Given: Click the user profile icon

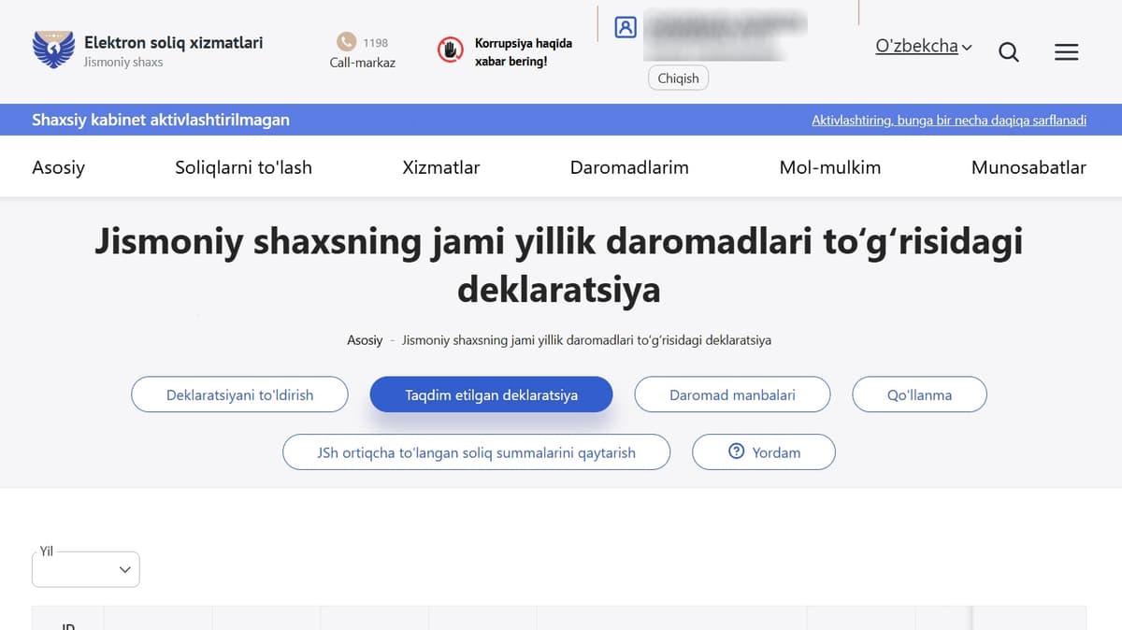Looking at the screenshot, I should tap(626, 27).
